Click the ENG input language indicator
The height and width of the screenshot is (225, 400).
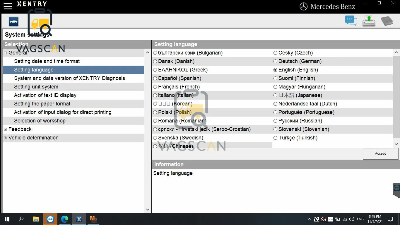[x=360, y=219]
